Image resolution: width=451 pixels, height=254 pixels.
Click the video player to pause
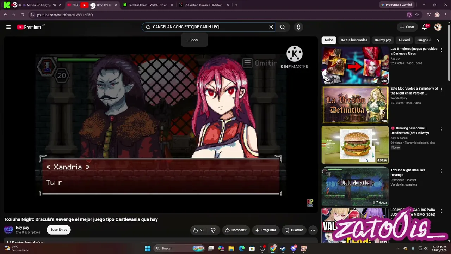click(161, 125)
